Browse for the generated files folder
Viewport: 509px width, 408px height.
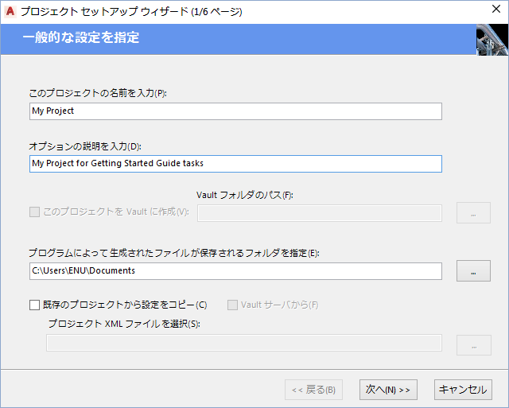[473, 271]
